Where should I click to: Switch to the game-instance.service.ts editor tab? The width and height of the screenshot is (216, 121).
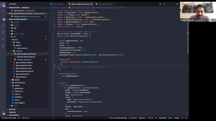81,4
